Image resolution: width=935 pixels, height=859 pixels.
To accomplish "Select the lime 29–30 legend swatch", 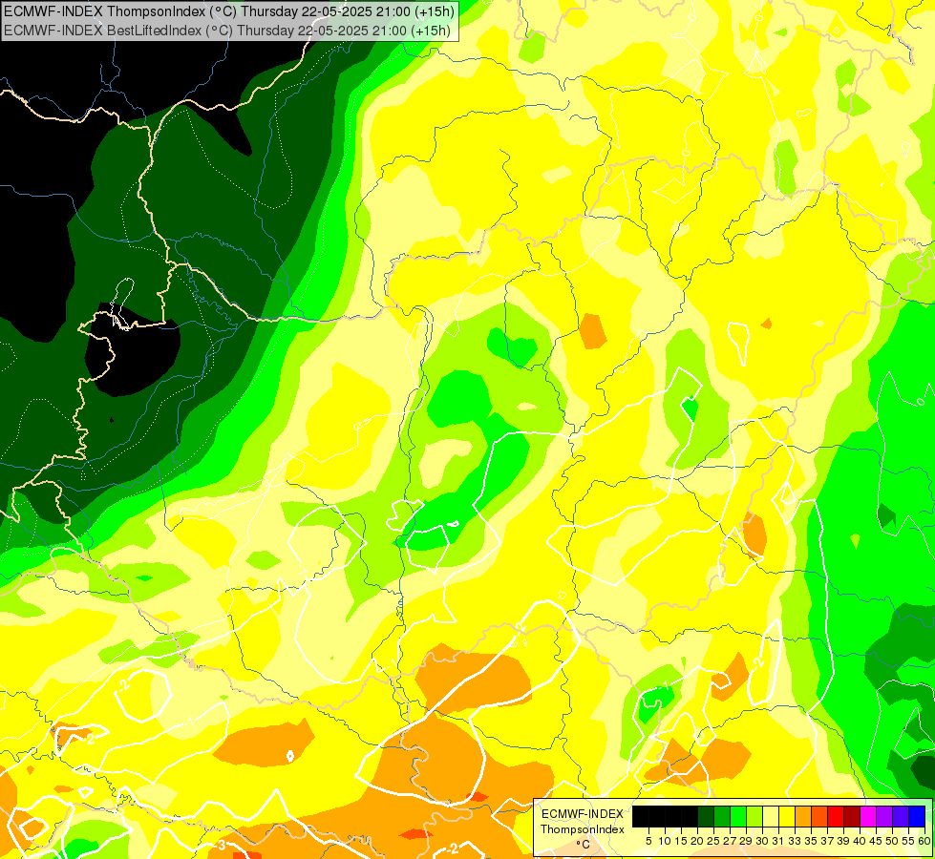I will (x=754, y=817).
